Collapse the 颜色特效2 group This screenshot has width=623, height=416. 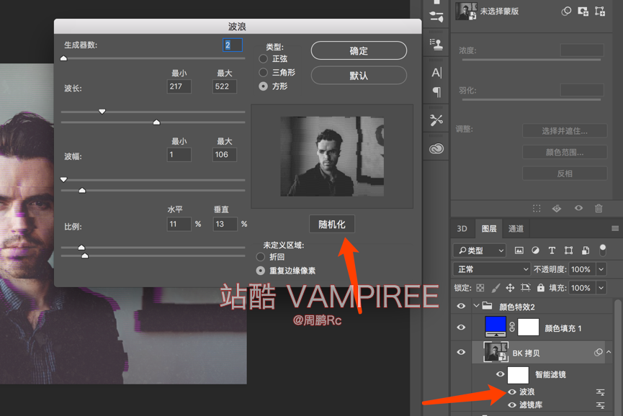point(476,306)
